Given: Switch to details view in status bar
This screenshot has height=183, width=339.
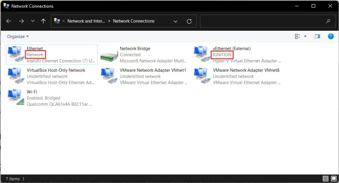Looking at the screenshot, I should 325,179.
